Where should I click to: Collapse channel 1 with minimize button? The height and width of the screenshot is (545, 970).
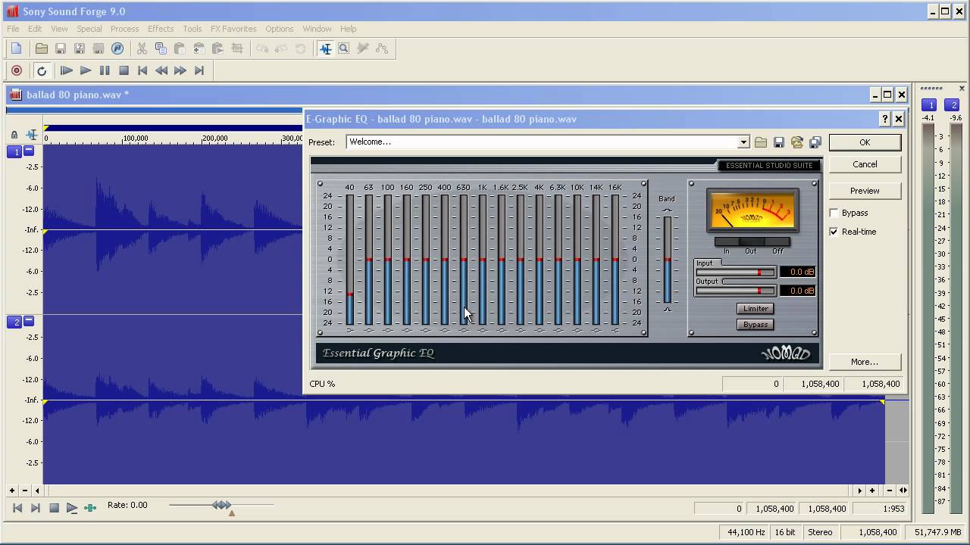coord(29,151)
